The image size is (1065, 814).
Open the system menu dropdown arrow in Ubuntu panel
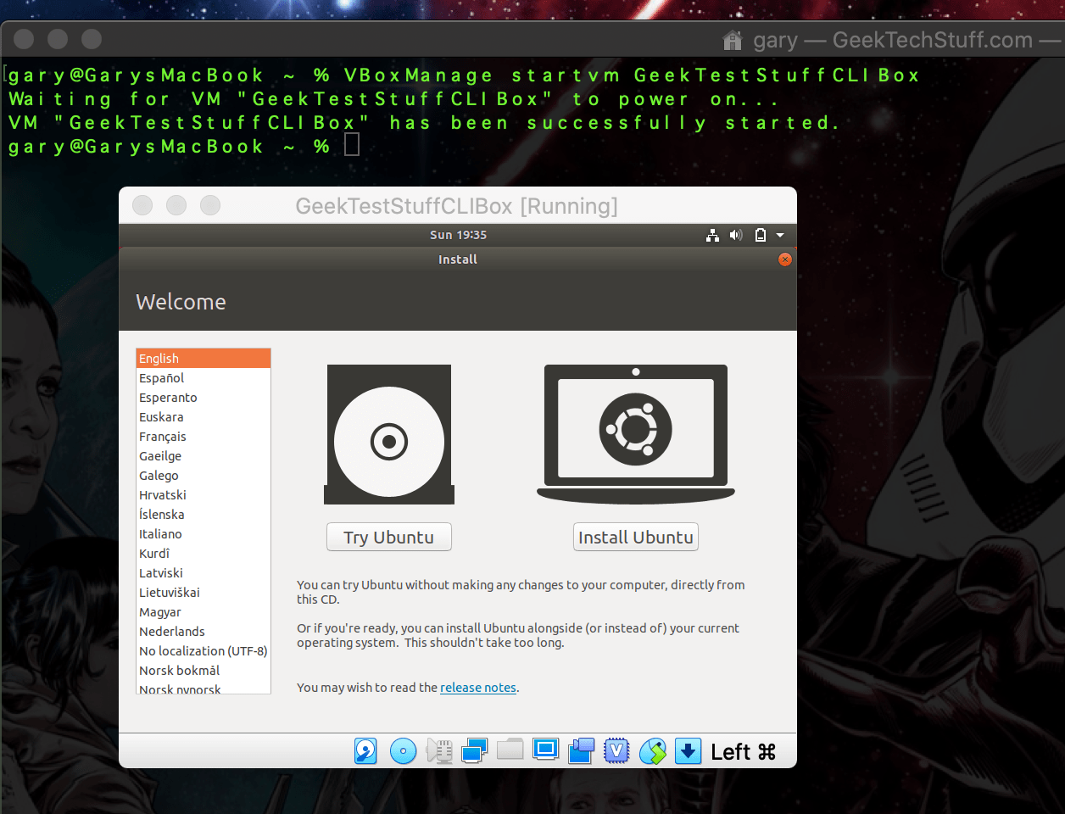pos(780,235)
